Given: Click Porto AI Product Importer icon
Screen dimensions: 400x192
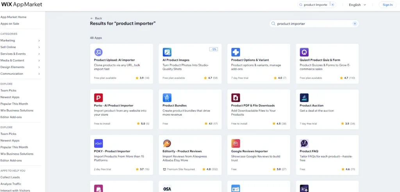Looking at the screenshot, I should pyautogui.click(x=98, y=98).
